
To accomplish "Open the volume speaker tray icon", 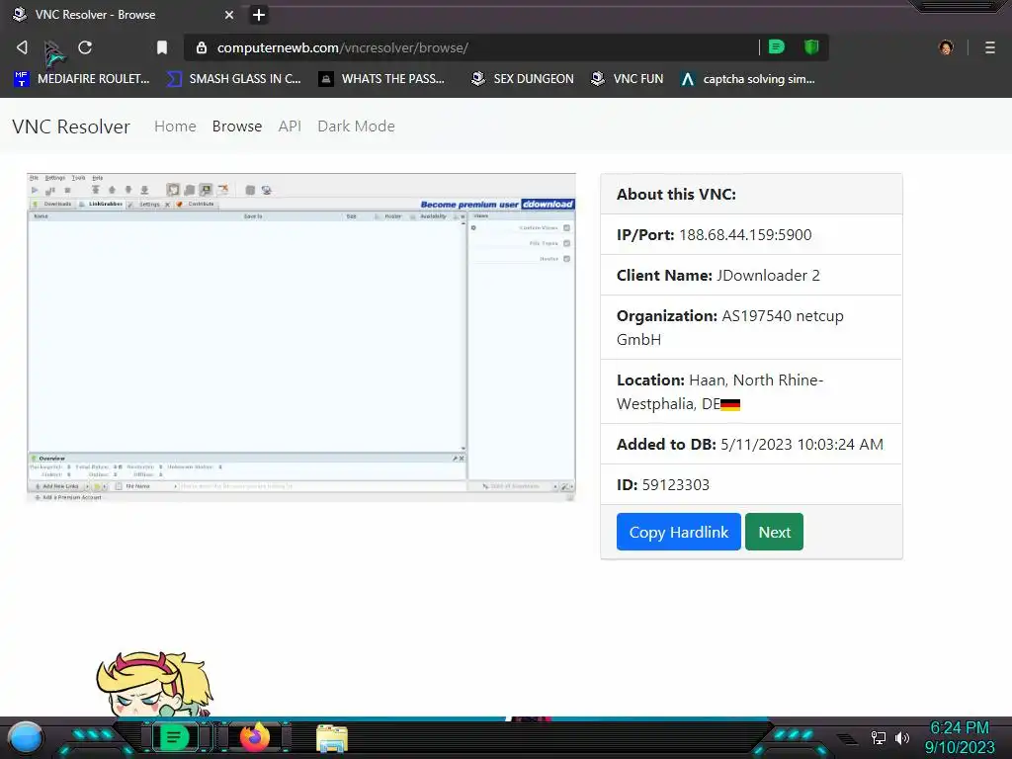I will [x=902, y=737].
